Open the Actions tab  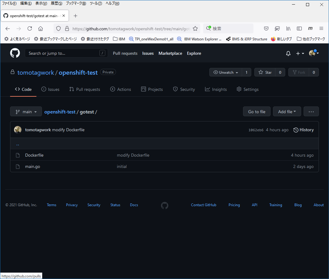(x=121, y=89)
